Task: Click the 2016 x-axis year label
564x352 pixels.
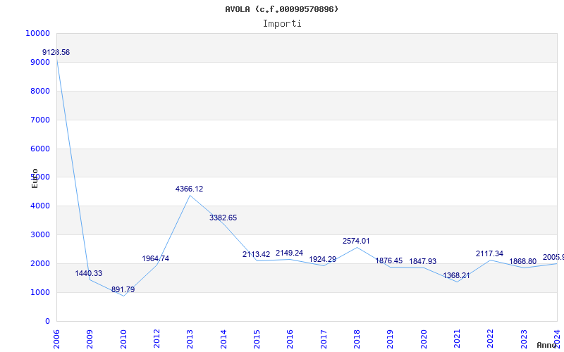Action: pos(290,339)
